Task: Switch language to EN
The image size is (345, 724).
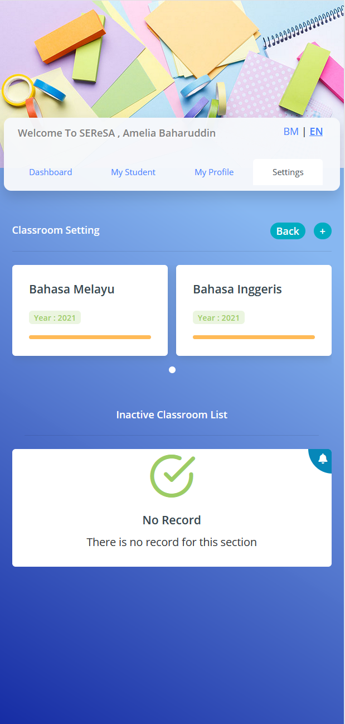Action: click(316, 132)
